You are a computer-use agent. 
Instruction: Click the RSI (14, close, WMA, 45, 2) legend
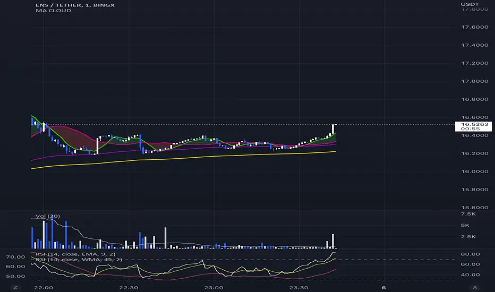[x=79, y=259]
